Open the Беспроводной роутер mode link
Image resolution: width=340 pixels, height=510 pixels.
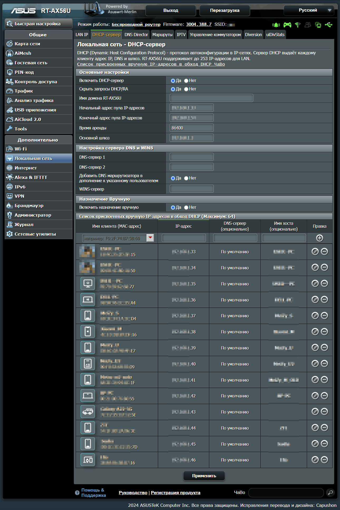(136, 25)
